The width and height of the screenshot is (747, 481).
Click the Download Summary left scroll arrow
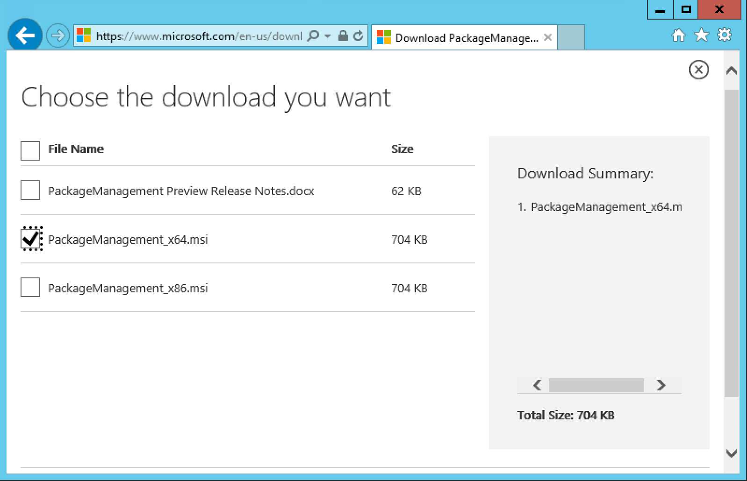point(537,385)
